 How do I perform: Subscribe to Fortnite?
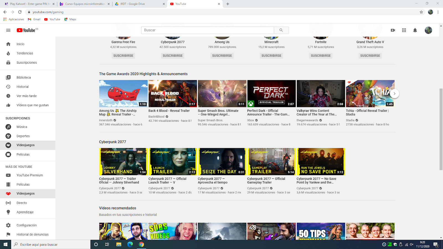point(321,56)
